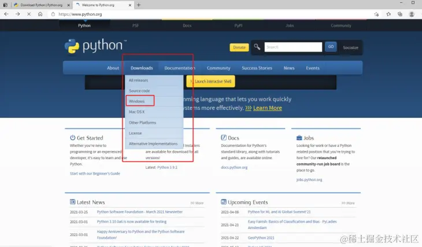Image resolution: width=422 pixels, height=247 pixels.
Task: Click the GO search button
Action: pyautogui.click(x=331, y=47)
